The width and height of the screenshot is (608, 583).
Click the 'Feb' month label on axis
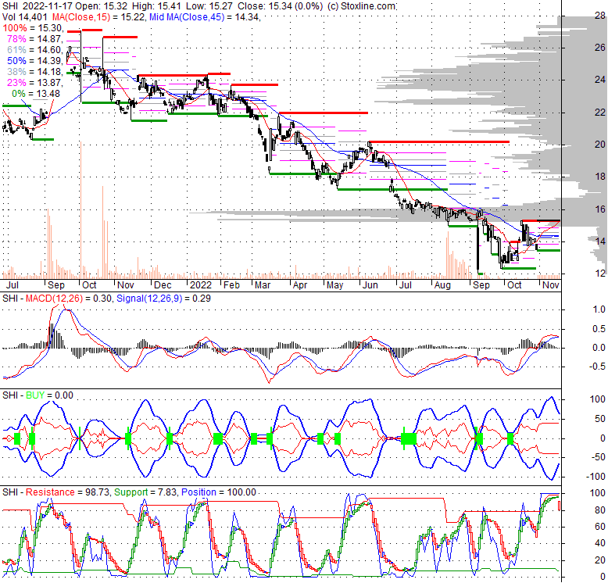coord(231,285)
